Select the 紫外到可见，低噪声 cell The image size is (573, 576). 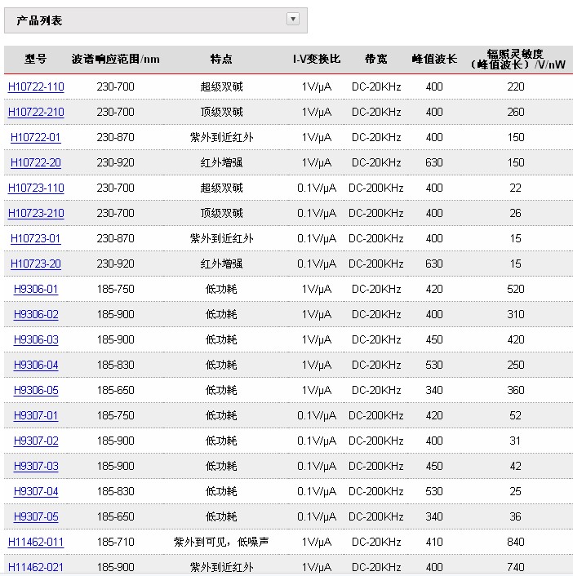(x=221, y=543)
